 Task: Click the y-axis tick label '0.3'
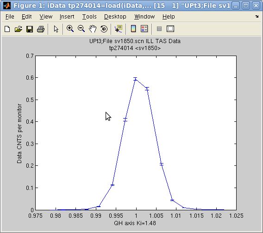[30, 144]
